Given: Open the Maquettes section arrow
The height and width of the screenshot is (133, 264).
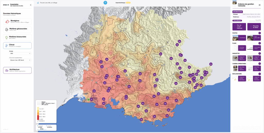Looking at the screenshot, I should [259, 53].
